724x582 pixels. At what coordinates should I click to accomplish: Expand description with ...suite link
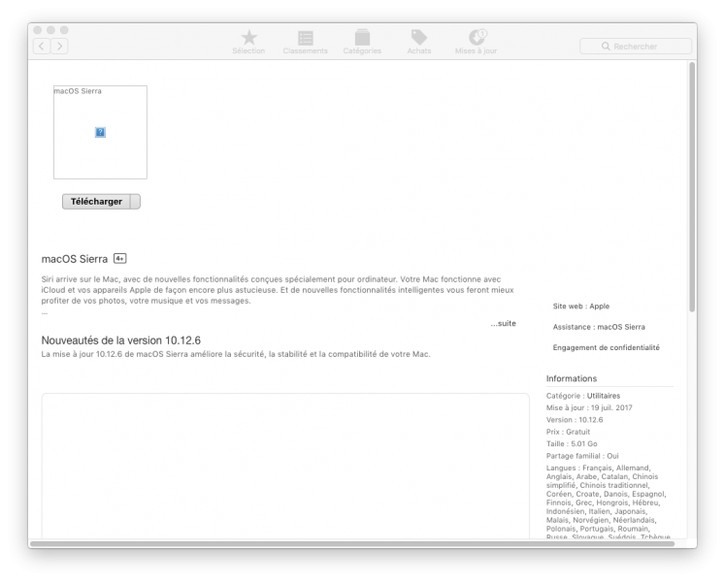(x=504, y=324)
